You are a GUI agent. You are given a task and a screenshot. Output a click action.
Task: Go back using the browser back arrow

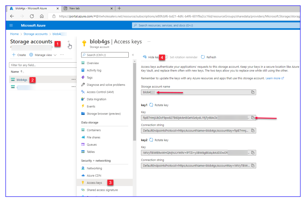tap(12, 16)
